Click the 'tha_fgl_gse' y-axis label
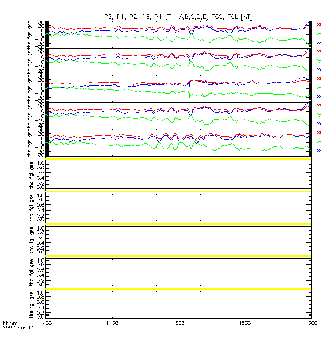Viewport: 334px width, 357px height. (x=31, y=175)
